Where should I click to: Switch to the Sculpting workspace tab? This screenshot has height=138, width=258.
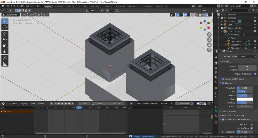click(70, 6)
